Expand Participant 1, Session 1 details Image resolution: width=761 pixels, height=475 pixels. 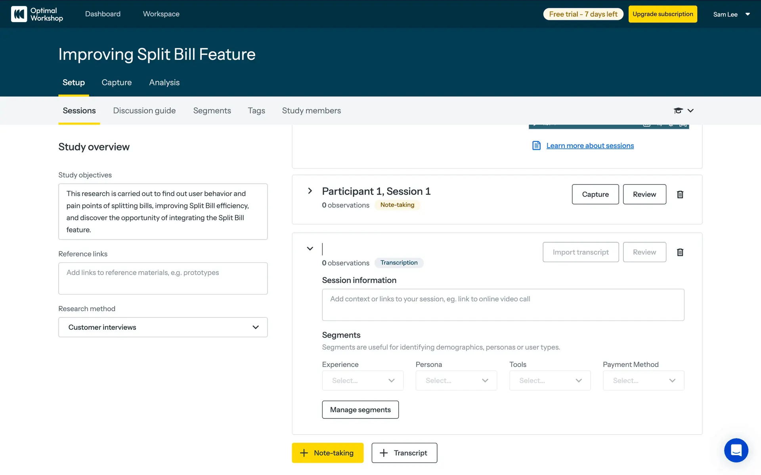pyautogui.click(x=310, y=191)
